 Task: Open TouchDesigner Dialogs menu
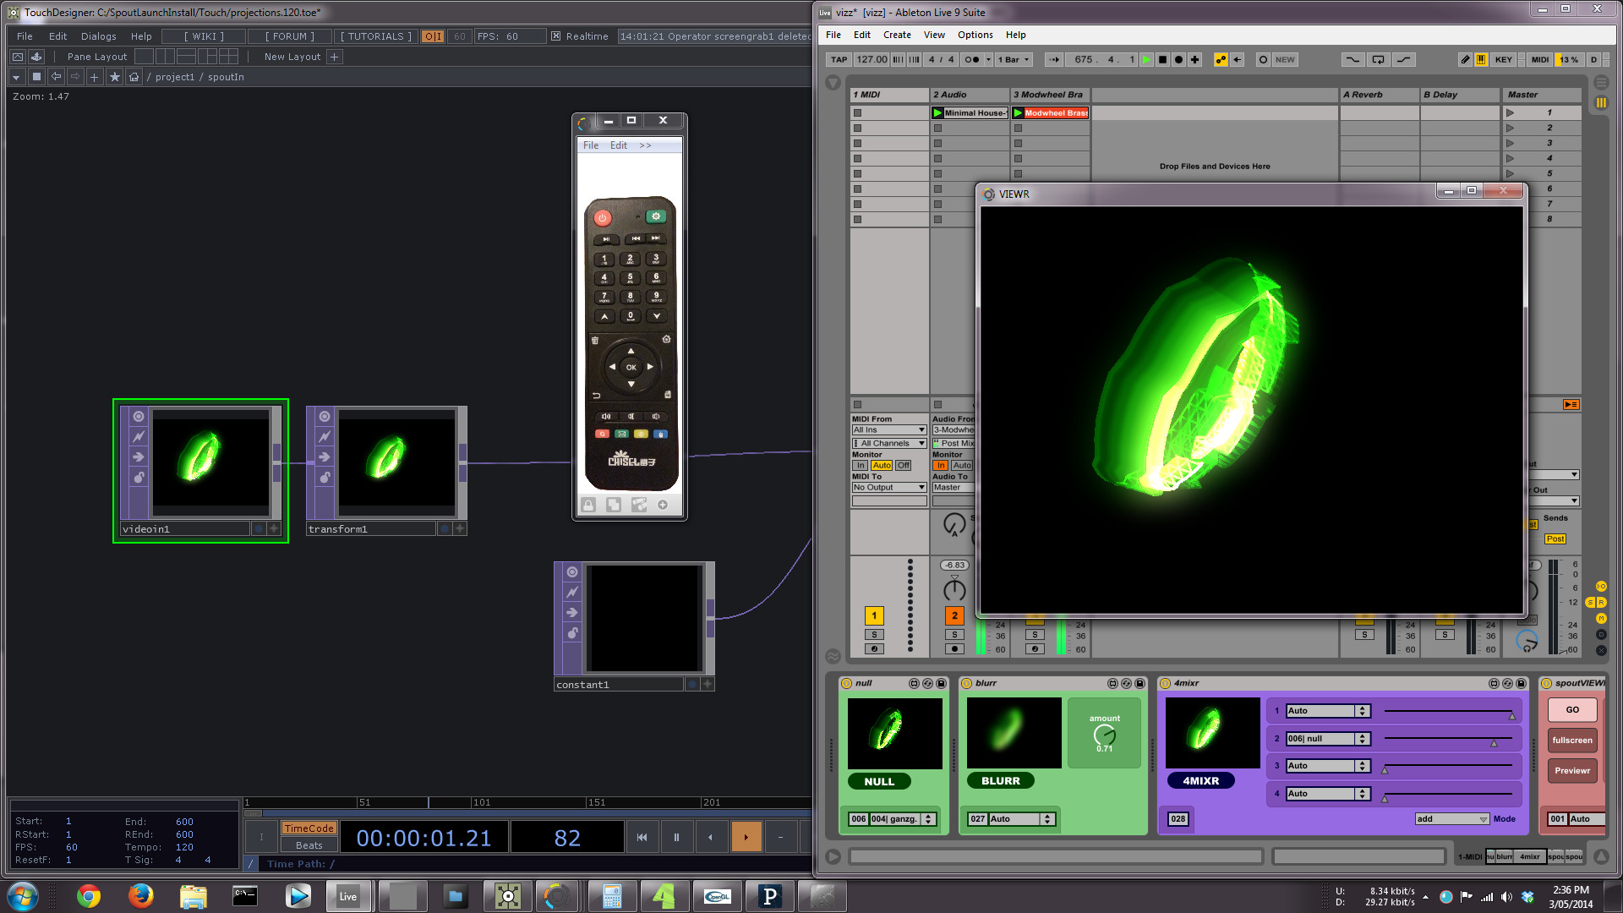click(99, 36)
